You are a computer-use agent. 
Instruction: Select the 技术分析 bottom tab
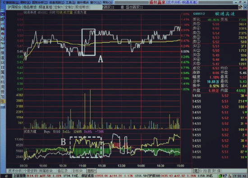tap(15, 171)
